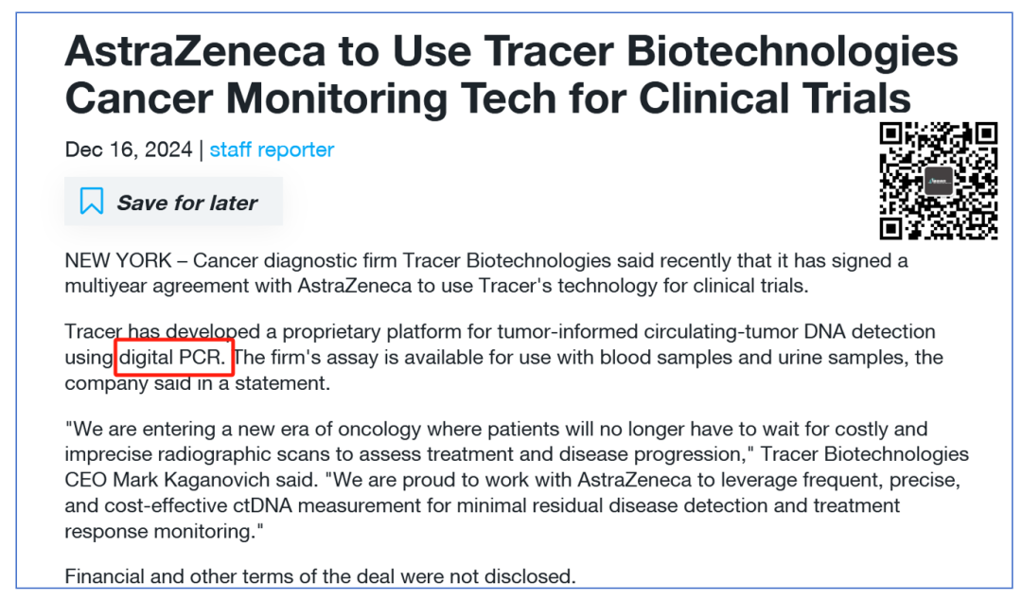Click the QR code's top-left finder square

pos(890,132)
